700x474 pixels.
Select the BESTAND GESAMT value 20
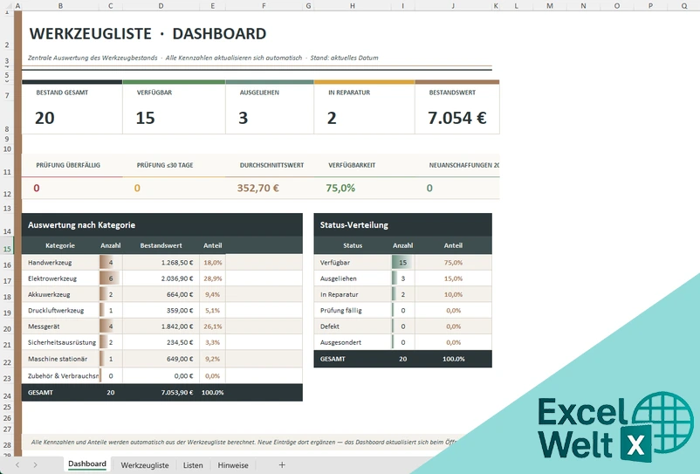45,118
